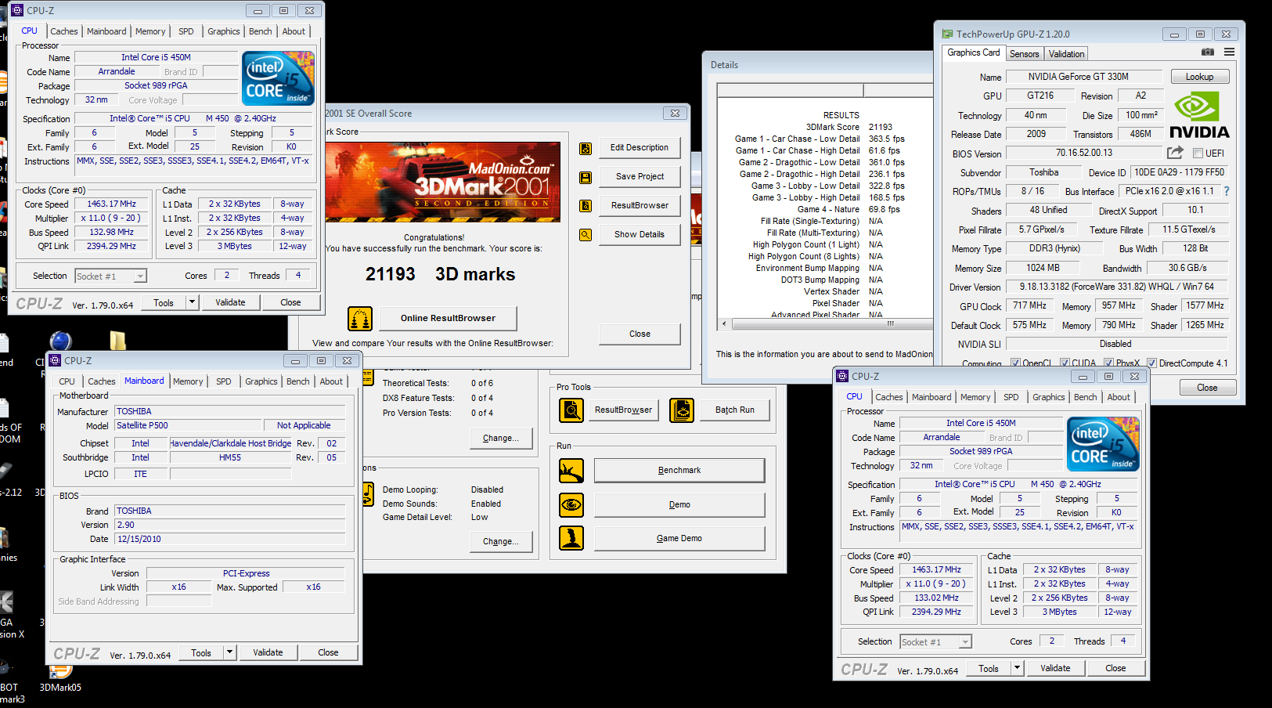Image resolution: width=1272 pixels, height=708 pixels.
Task: Click the floppy-disk Save Project icon
Action: [x=585, y=178]
